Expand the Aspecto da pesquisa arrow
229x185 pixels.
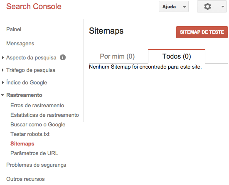[3, 57]
